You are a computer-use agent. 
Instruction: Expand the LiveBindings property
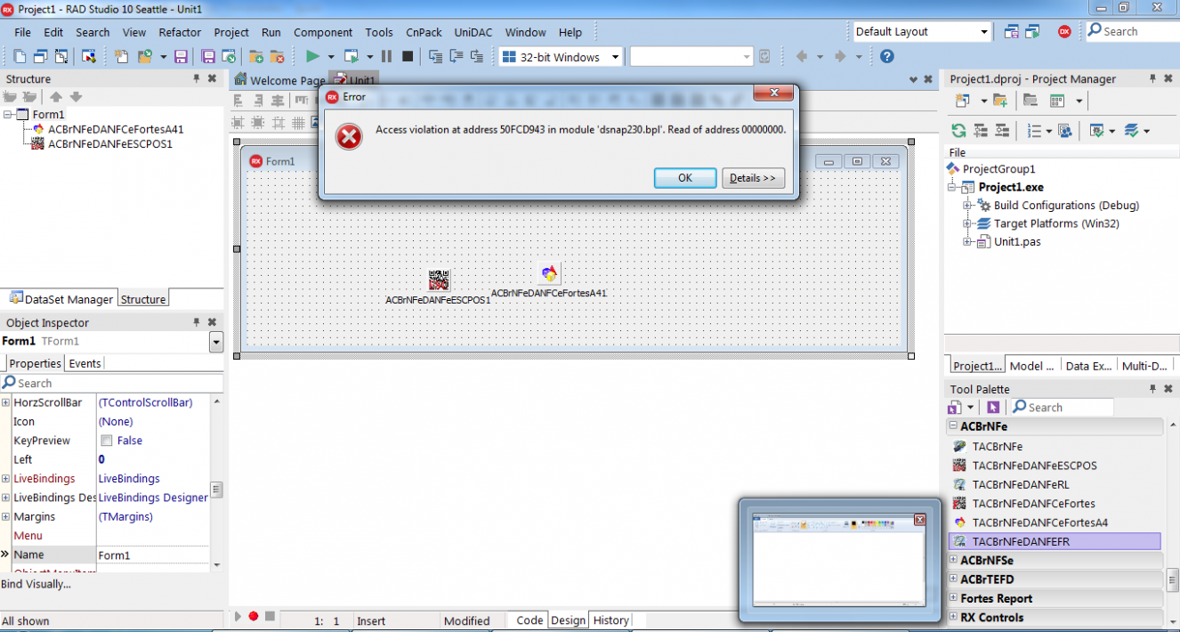click(x=5, y=479)
